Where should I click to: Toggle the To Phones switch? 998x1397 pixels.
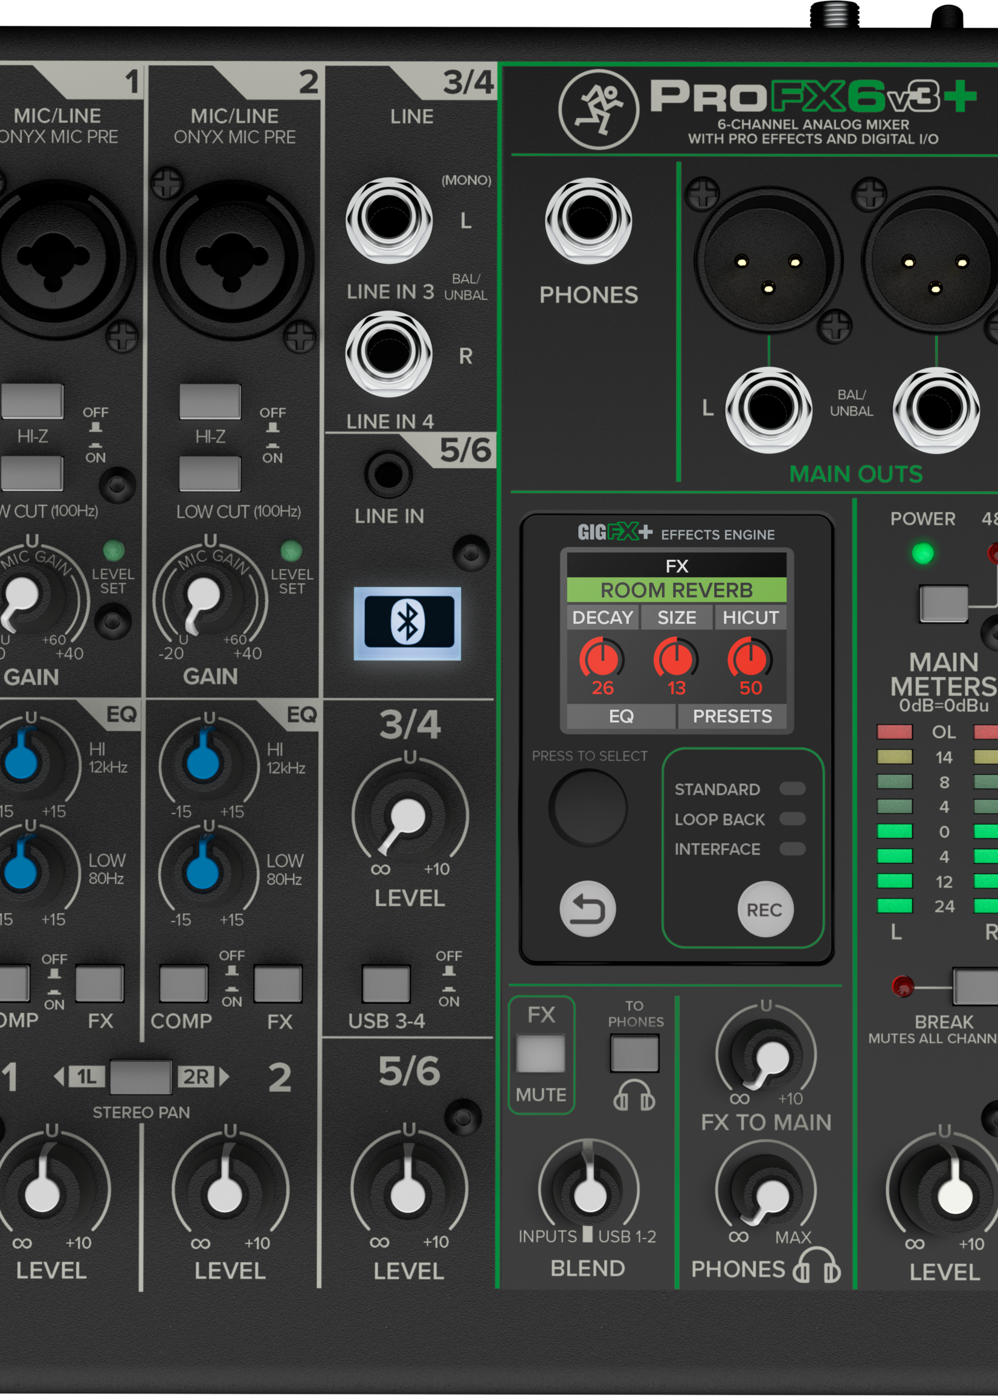pyautogui.click(x=634, y=1053)
